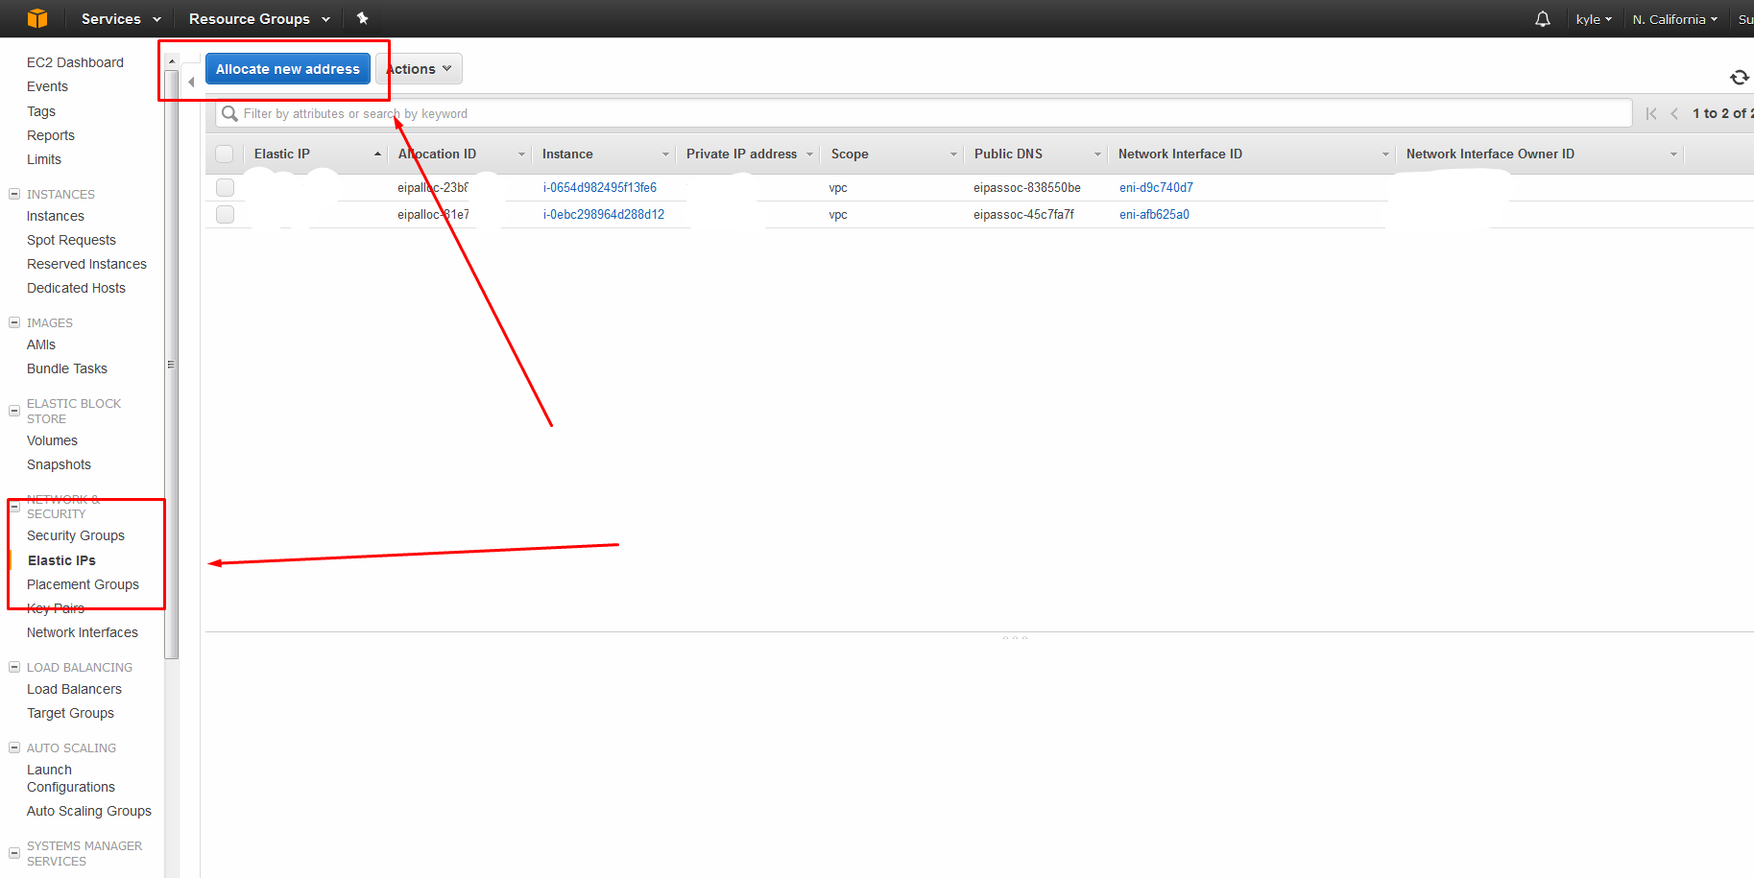Open Instances in the sidebar
The height and width of the screenshot is (878, 1754).
point(56,216)
